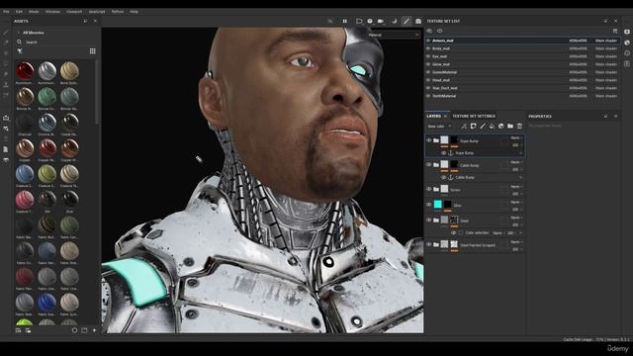Image resolution: width=633 pixels, height=356 pixels.
Task: Select the red glossy material thumbnail
Action: tap(25, 71)
